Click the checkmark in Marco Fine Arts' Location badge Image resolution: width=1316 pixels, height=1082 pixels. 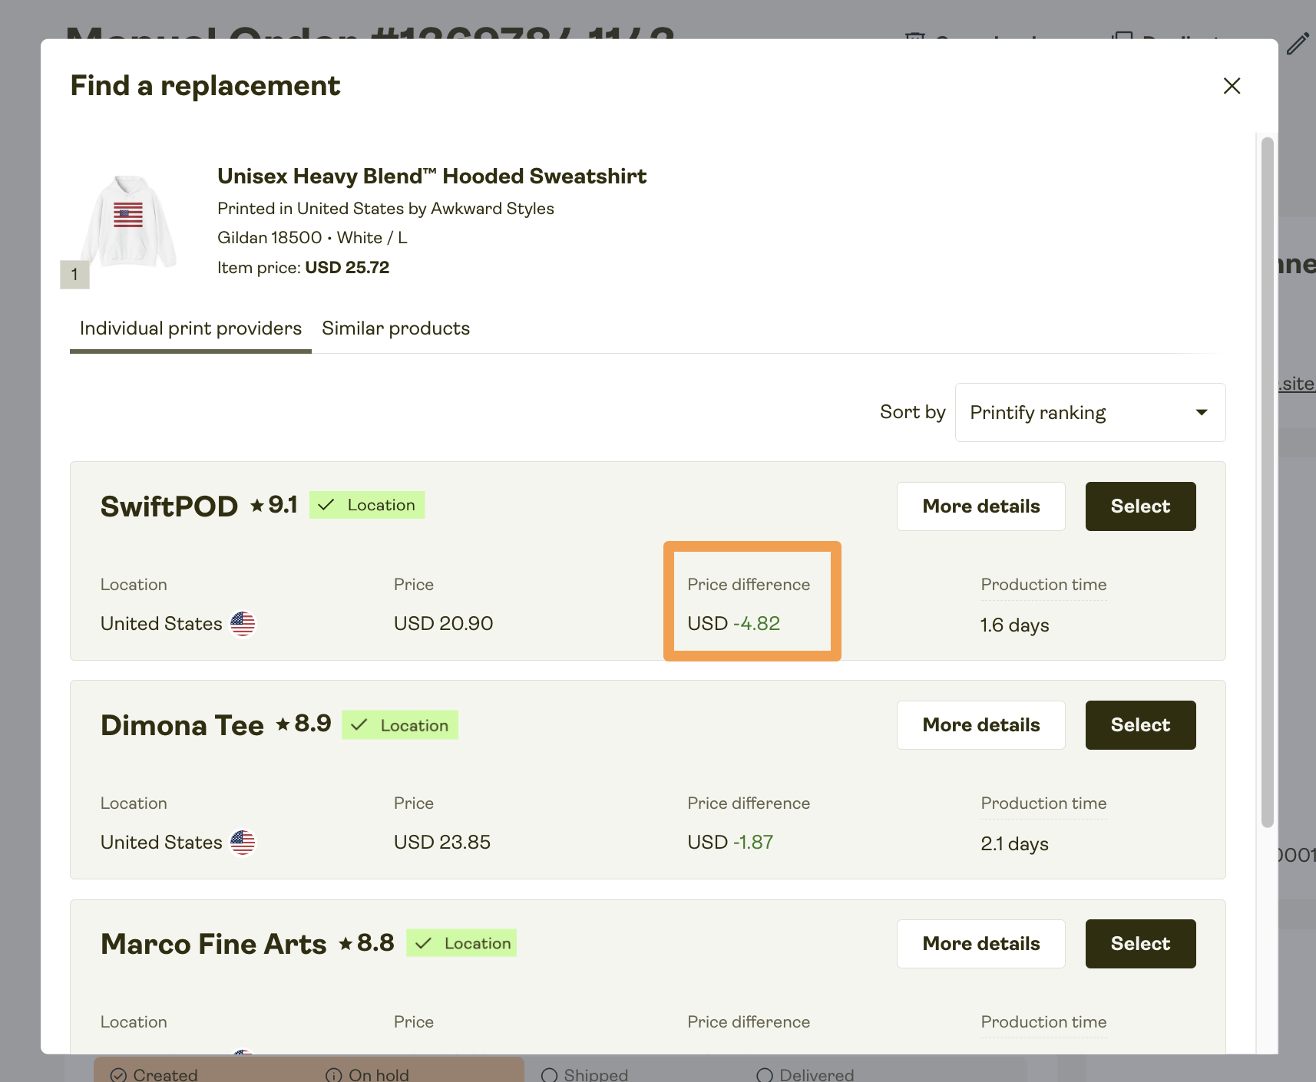[423, 943]
